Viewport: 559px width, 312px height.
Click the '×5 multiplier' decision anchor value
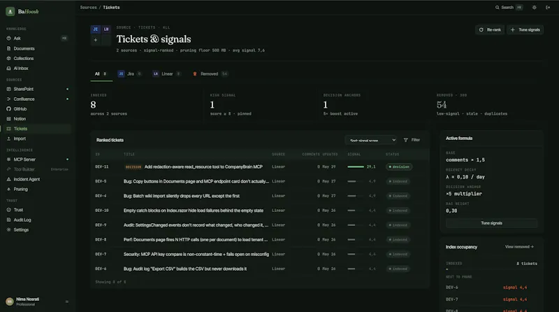click(x=463, y=194)
